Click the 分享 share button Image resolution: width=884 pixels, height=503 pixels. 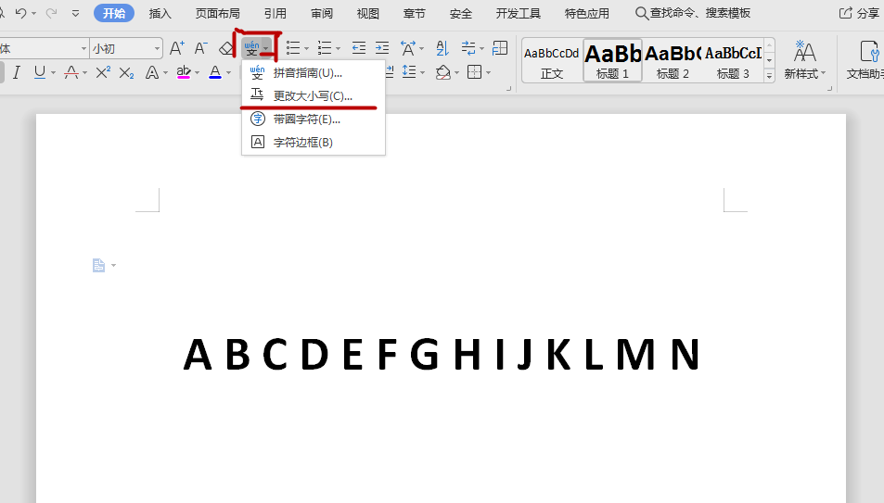(860, 13)
